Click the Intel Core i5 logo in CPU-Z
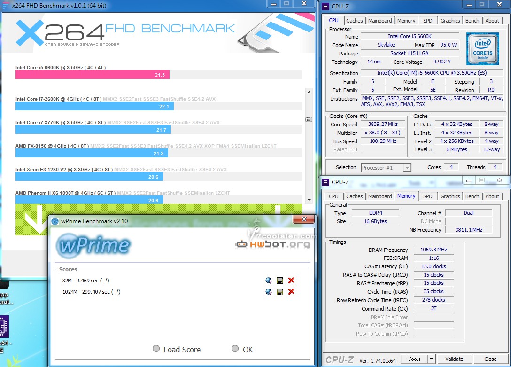Image resolution: width=511 pixels, height=367 pixels. click(x=482, y=48)
